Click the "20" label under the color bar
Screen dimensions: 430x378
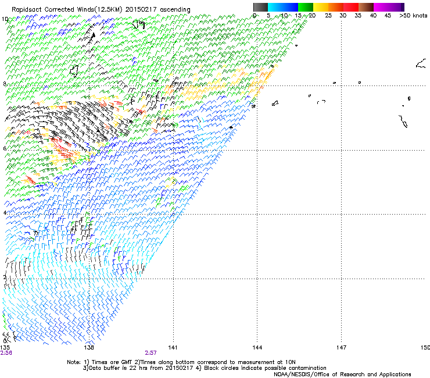(312, 16)
